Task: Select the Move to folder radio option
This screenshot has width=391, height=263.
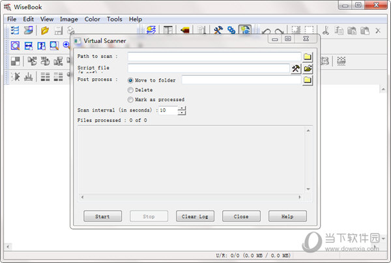Action: (x=130, y=80)
